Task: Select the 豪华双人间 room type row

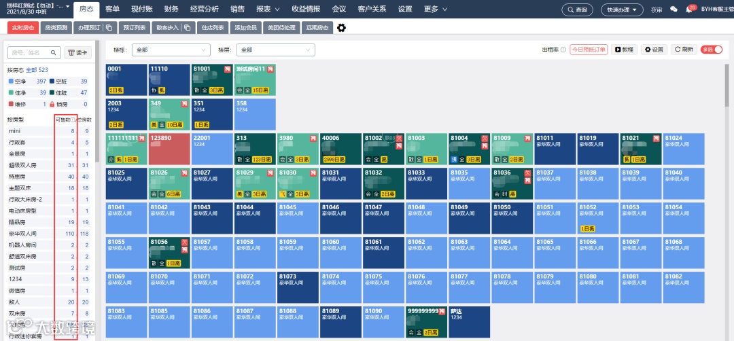Action: point(49,234)
